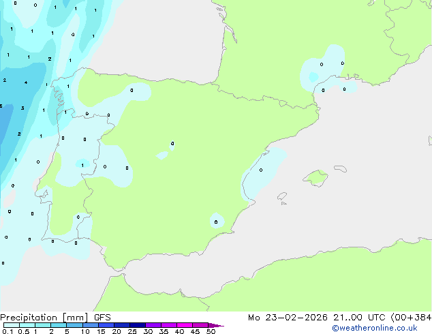Screen dimensions: 432x334
Task: Click Mallorca island on the map
Action: pyautogui.click(x=316, y=178)
